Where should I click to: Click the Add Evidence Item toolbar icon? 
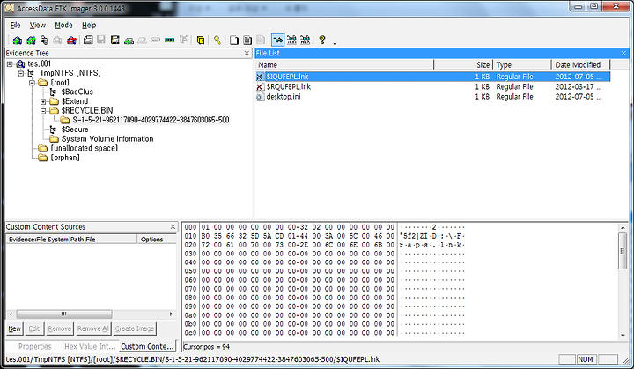17,40
